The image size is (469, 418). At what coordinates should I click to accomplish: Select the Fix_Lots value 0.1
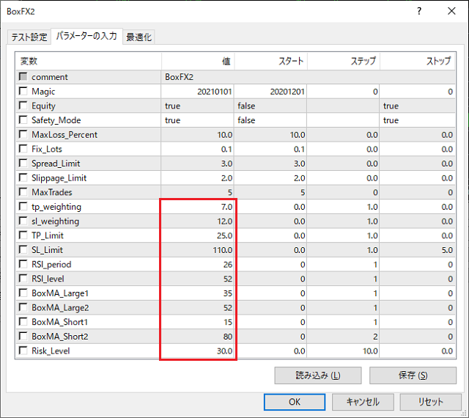pos(197,149)
